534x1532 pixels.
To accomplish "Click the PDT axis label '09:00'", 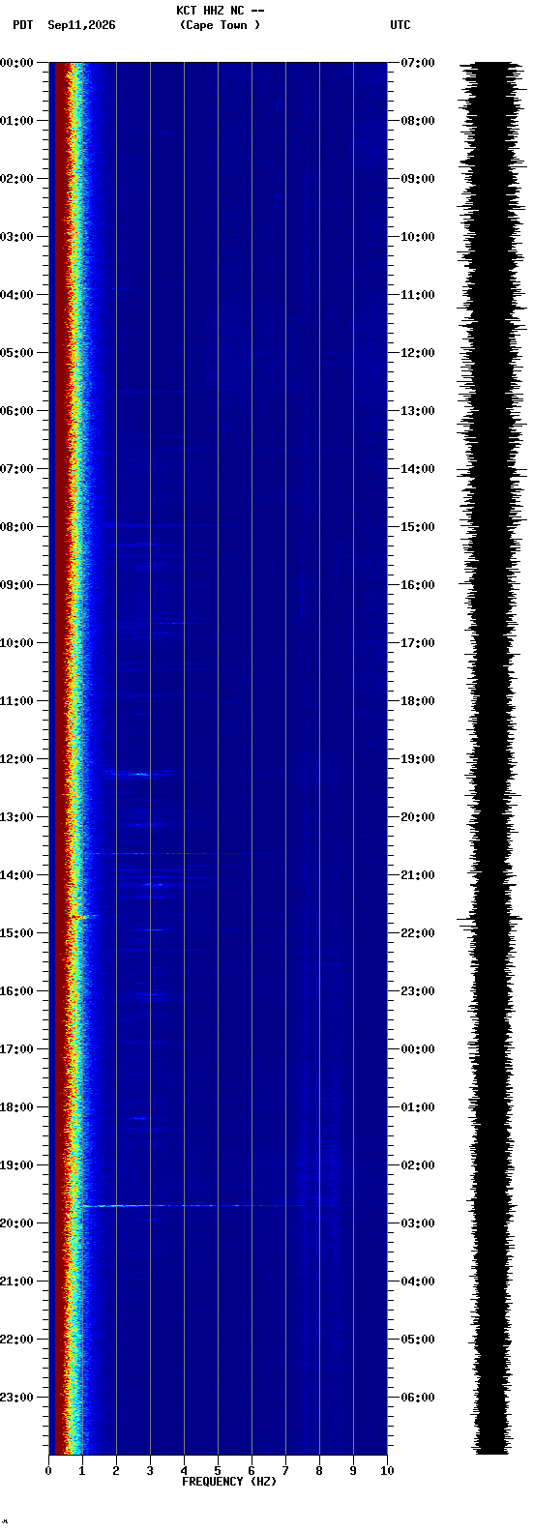I will click(17, 585).
